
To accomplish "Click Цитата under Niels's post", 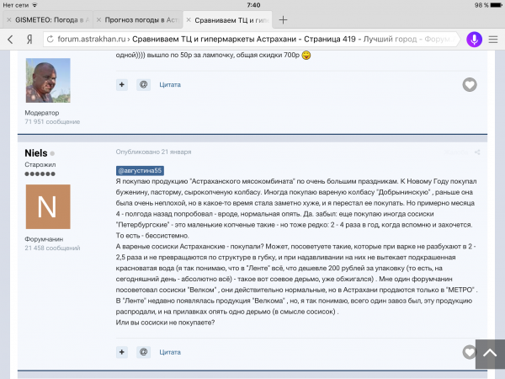I will [x=170, y=352].
